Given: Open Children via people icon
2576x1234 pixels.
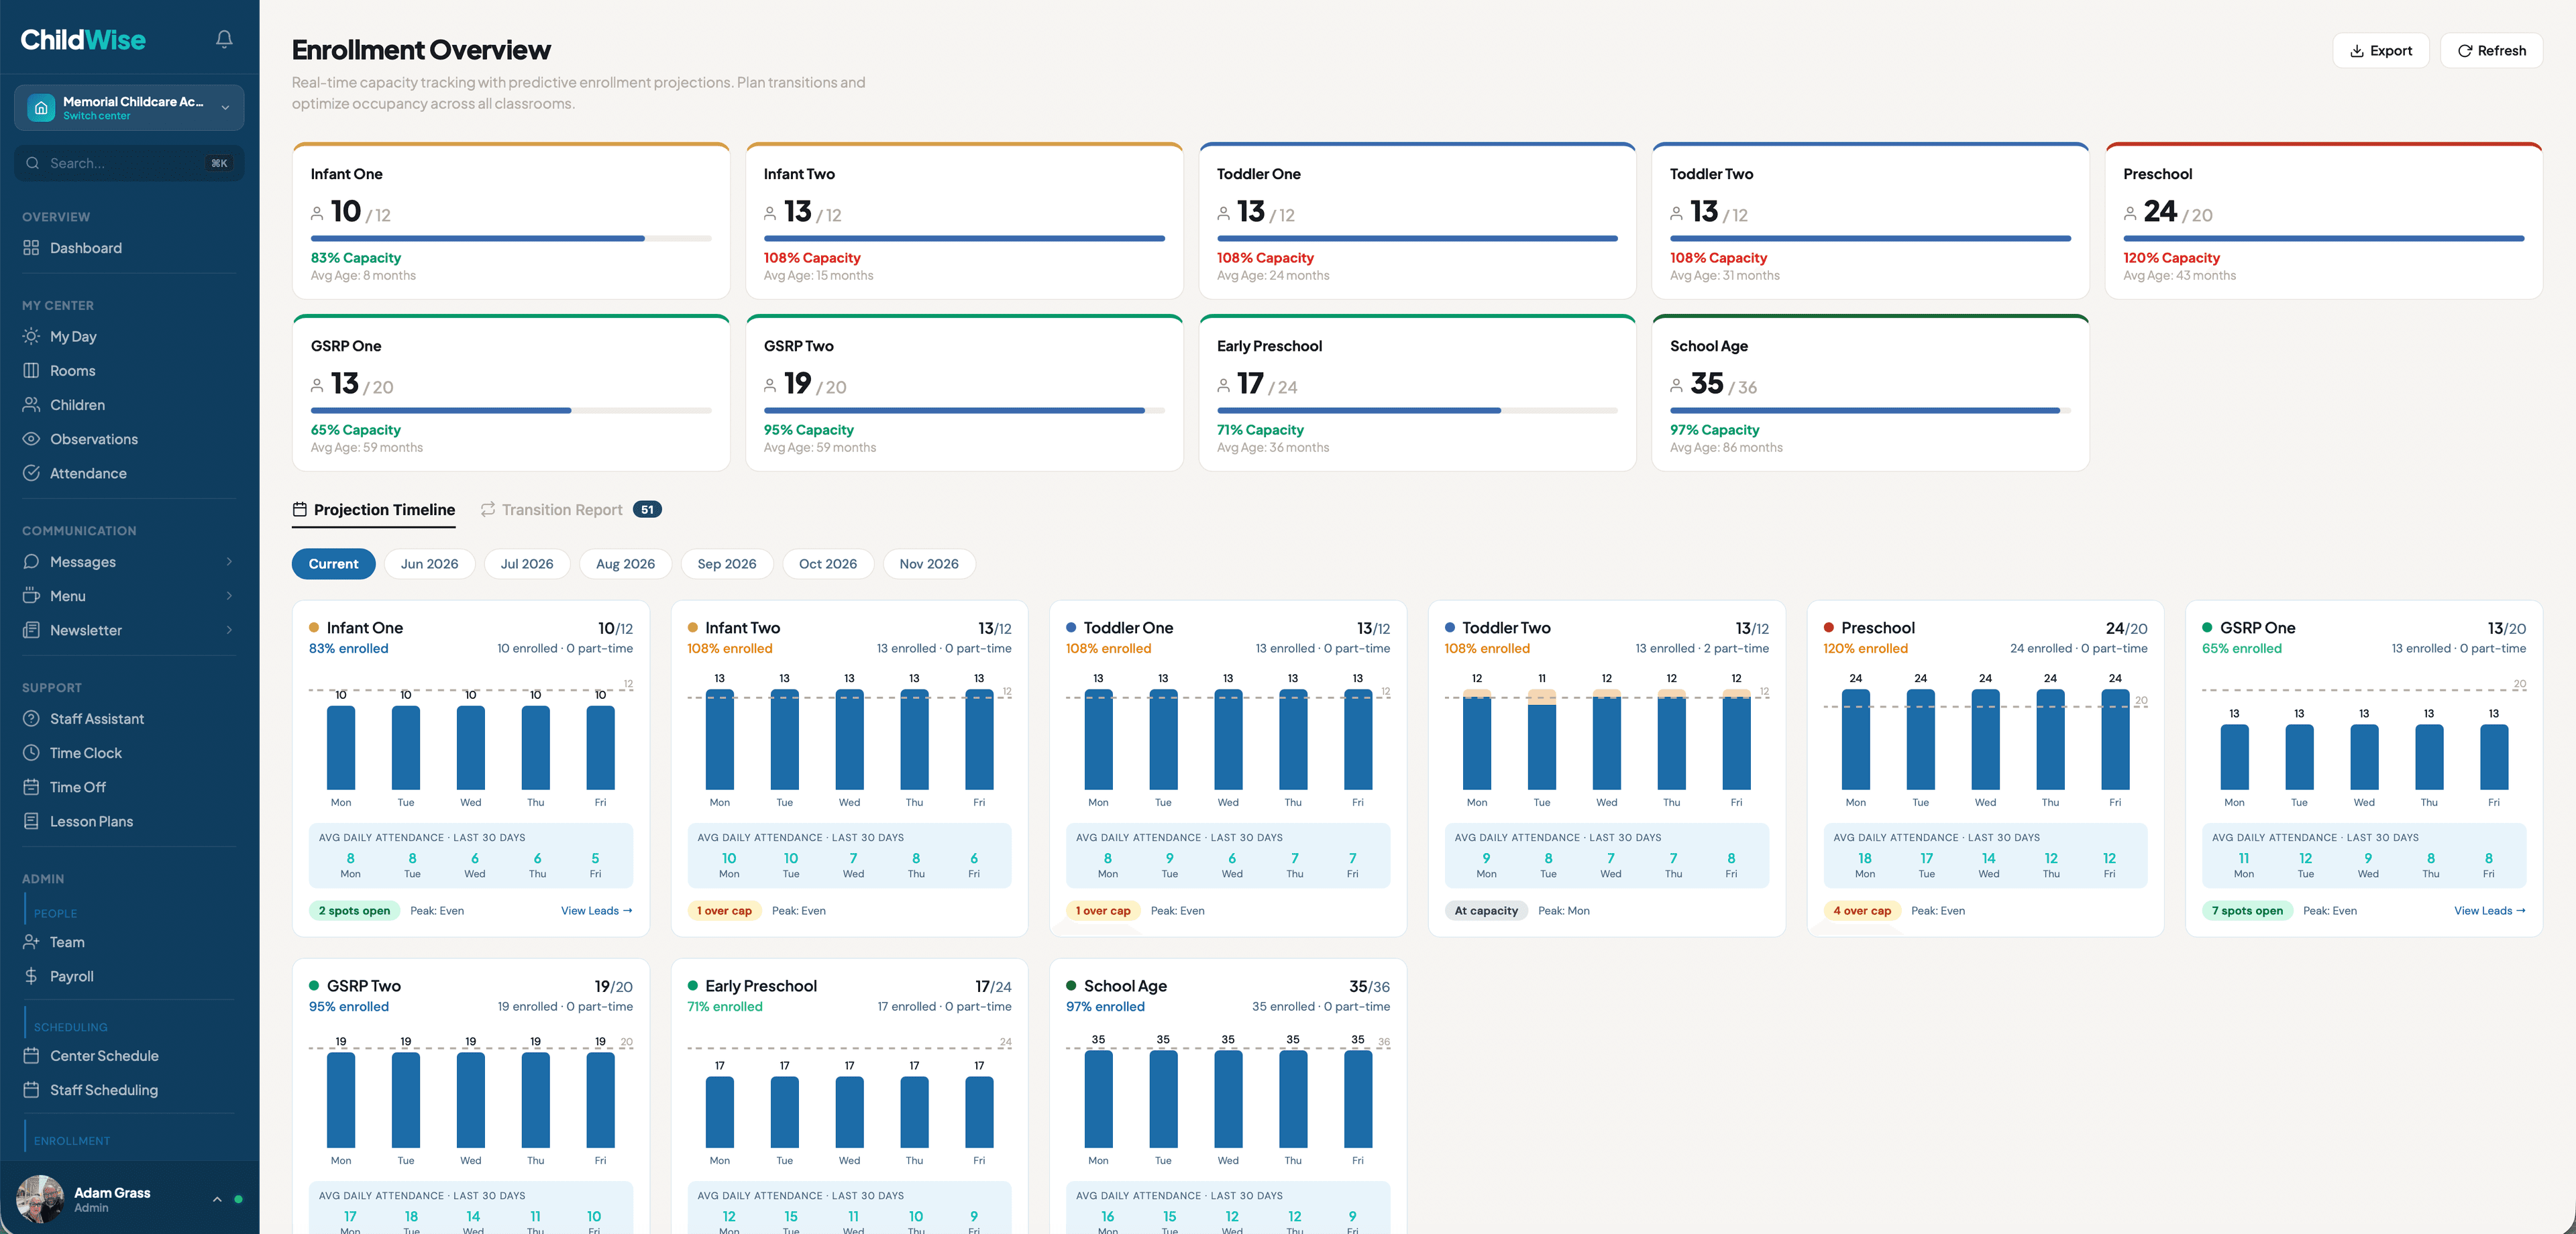Looking at the screenshot, I should coord(31,405).
